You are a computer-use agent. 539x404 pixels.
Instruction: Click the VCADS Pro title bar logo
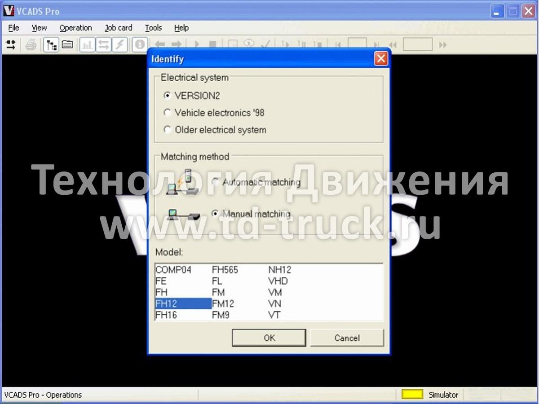[x=9, y=11]
